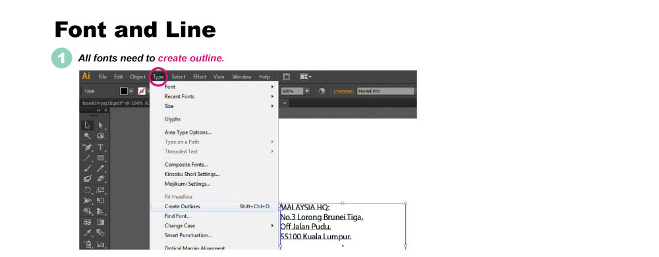Click the globe icon in control bar
This screenshot has height=257, width=659.
coord(322,91)
